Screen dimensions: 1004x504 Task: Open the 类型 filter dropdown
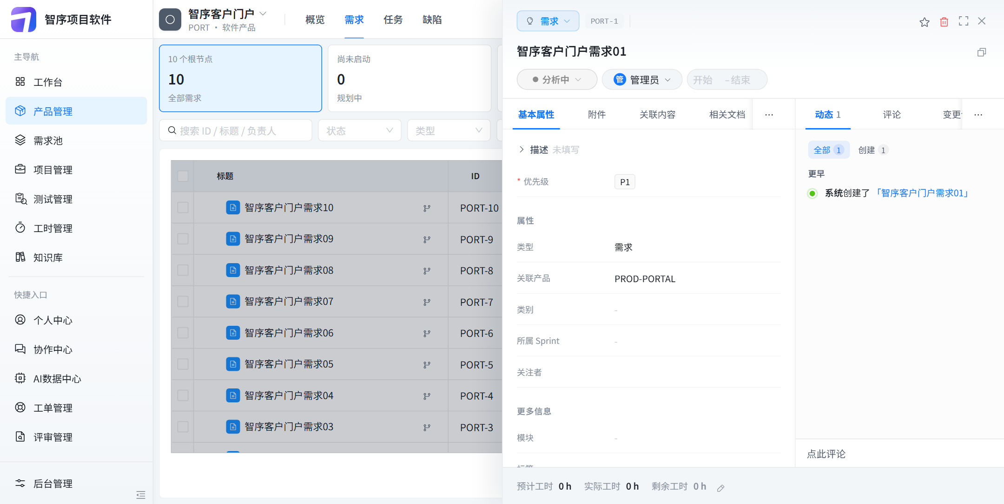coord(449,130)
